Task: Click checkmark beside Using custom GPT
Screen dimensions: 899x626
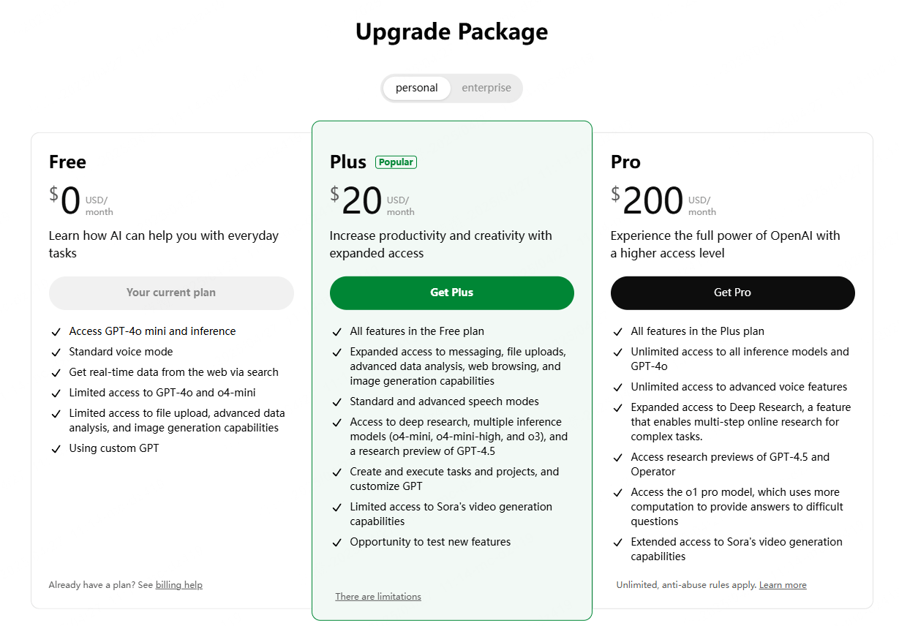Action: point(56,449)
